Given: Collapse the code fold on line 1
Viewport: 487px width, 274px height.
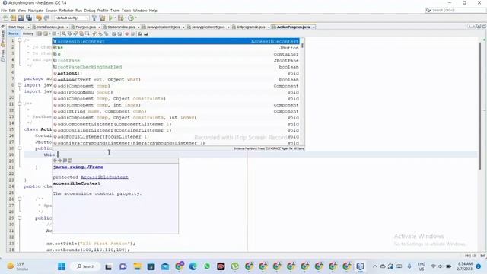Looking at the screenshot, I should [x=19, y=40].
